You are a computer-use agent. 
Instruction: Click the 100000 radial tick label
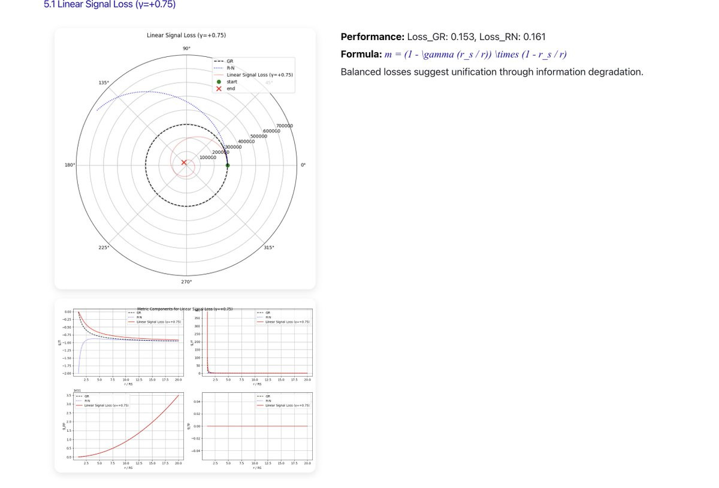[208, 157]
